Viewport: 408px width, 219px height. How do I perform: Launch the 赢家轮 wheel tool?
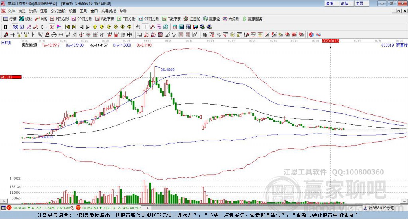[212, 19]
